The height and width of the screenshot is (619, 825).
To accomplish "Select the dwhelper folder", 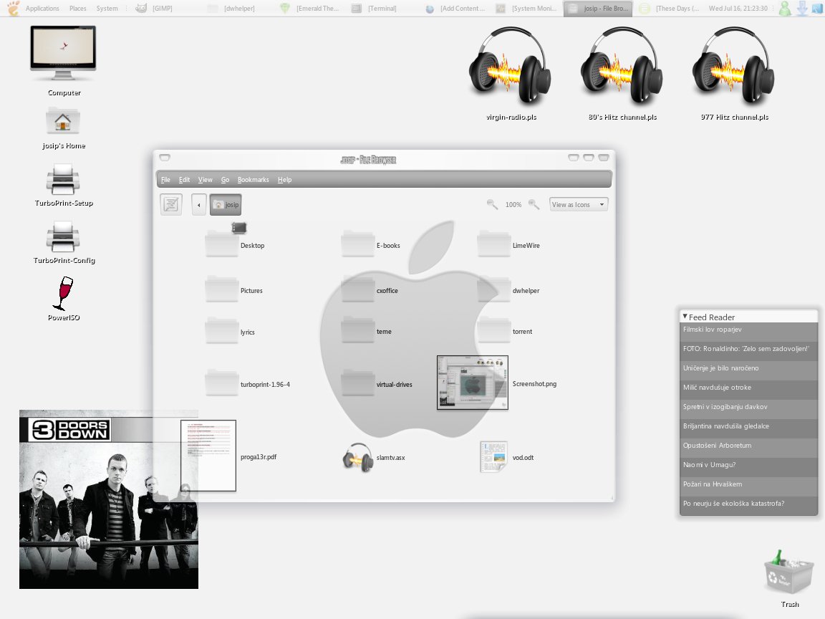I will point(493,289).
